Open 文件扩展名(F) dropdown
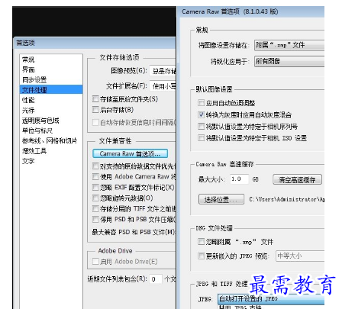 click(163, 86)
